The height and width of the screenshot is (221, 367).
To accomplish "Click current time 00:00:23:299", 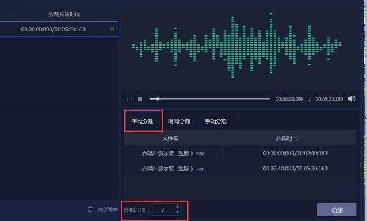I will coord(289,99).
